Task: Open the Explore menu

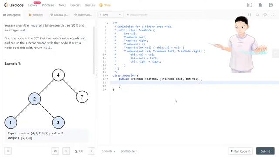Action: pos(33,5)
